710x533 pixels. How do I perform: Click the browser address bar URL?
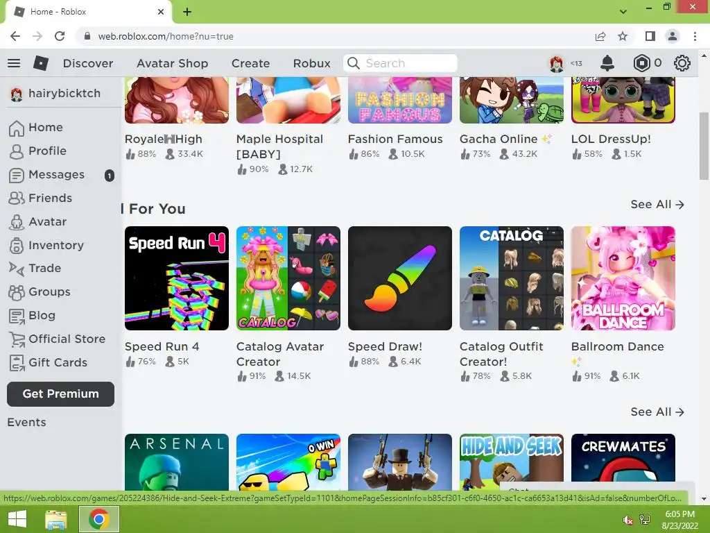(x=166, y=36)
